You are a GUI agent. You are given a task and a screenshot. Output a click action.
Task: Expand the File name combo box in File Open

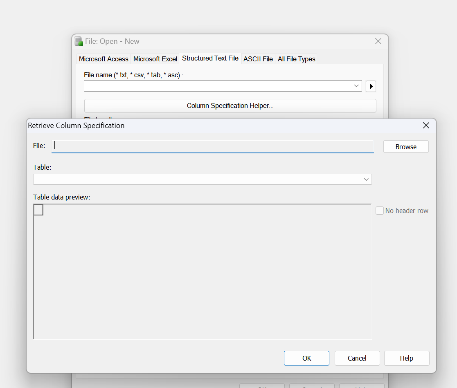click(x=356, y=86)
